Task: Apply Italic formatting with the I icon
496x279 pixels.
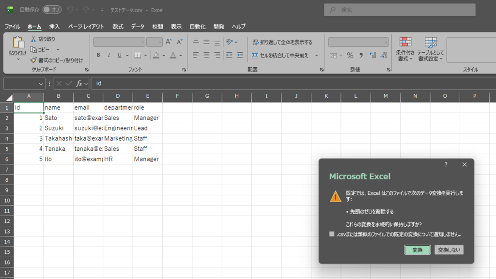Action: tap(109, 55)
